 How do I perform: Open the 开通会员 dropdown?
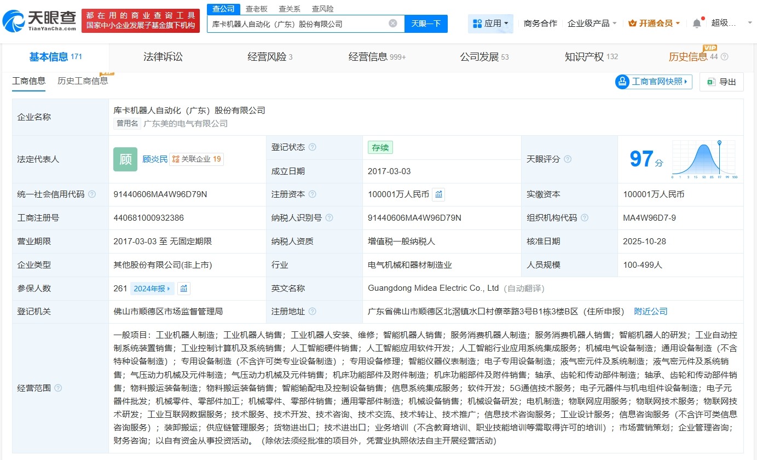click(x=655, y=24)
